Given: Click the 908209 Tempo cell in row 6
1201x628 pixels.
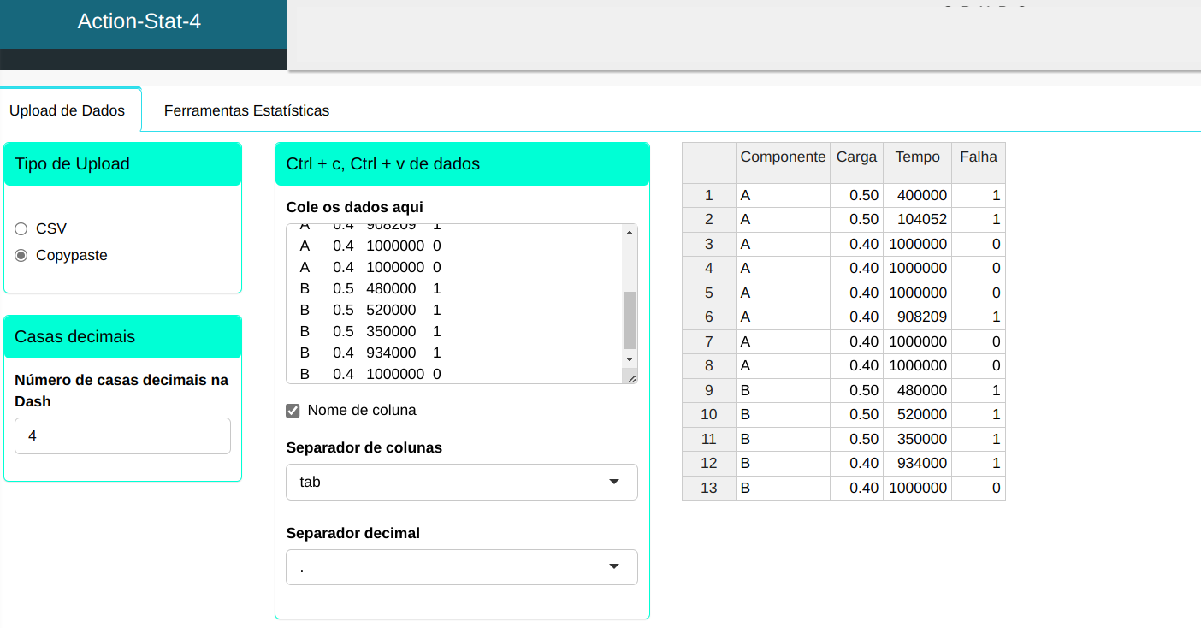Looking at the screenshot, I should pos(917,317).
